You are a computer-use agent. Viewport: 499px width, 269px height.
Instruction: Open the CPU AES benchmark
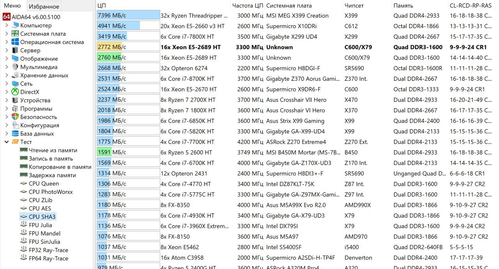pos(40,208)
